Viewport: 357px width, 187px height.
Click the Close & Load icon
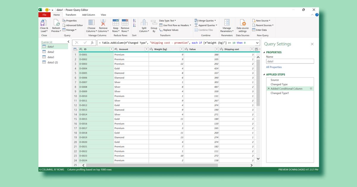[x=44, y=23]
